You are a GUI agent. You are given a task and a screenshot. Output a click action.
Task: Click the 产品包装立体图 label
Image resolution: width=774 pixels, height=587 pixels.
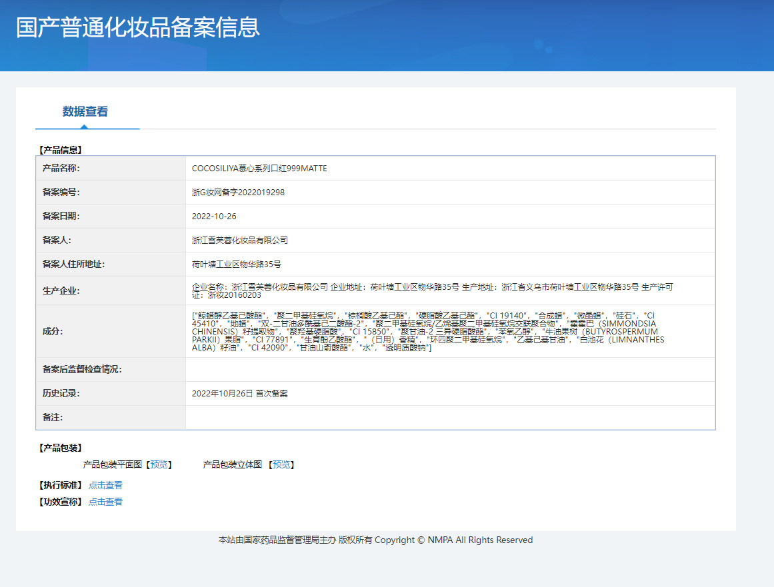click(233, 464)
